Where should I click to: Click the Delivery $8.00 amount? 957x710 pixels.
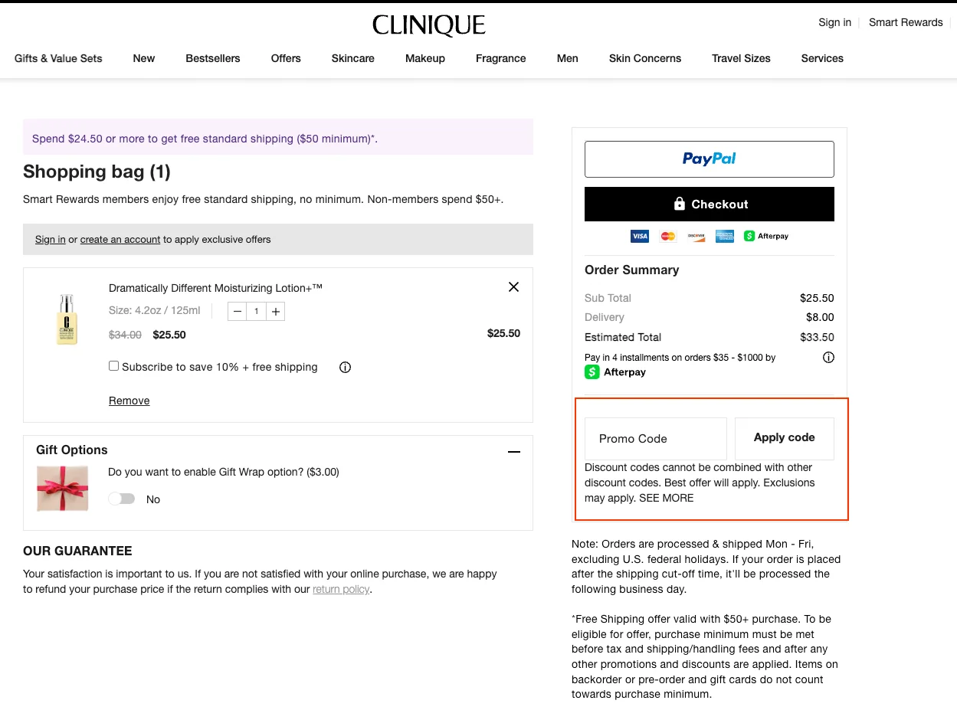point(820,317)
